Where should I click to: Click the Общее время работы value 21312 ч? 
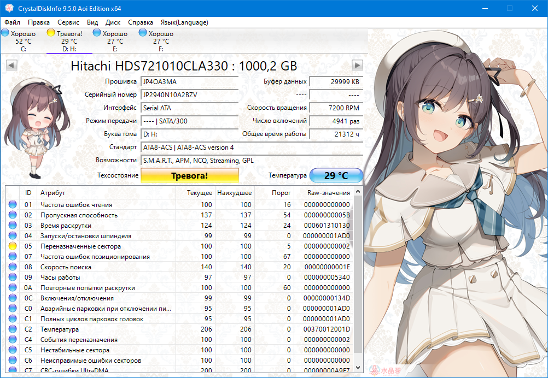[336, 134]
